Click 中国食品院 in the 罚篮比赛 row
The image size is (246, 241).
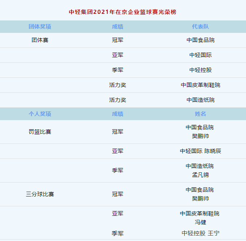[200, 127]
